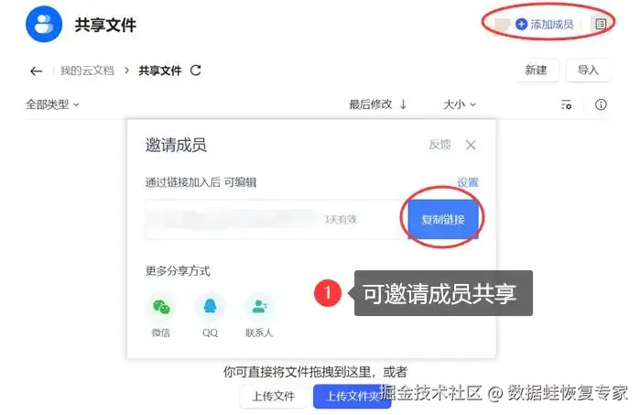Share via the 微信 icon
641x415 pixels.
point(161,307)
